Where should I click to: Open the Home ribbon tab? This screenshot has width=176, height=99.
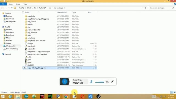coord(10,4)
